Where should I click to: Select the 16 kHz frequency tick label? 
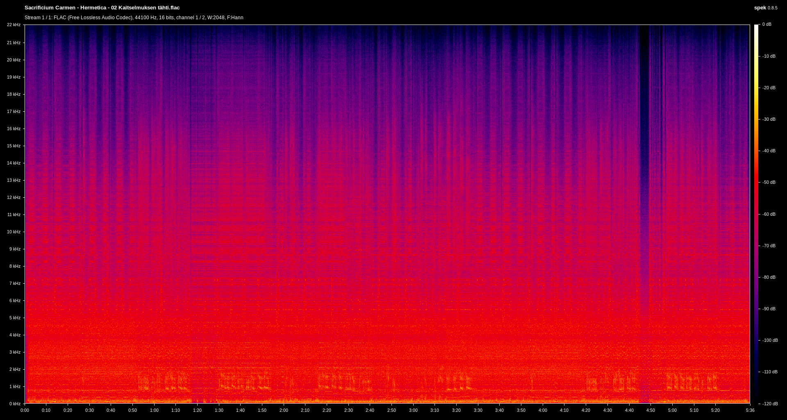14,129
